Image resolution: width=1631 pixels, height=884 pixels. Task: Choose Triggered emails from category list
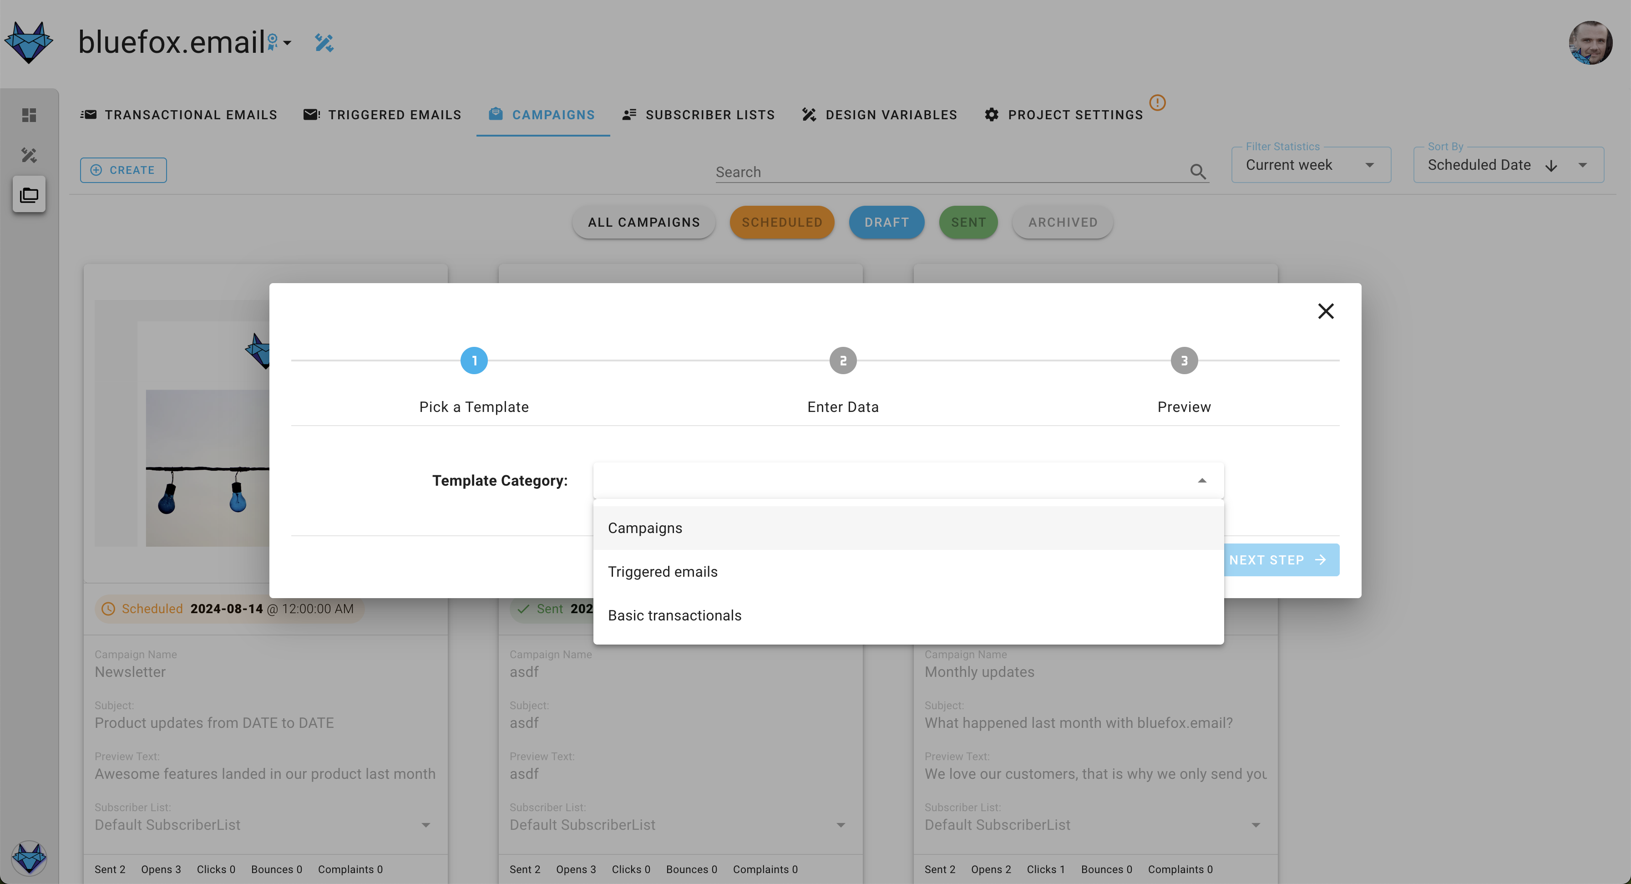click(908, 572)
